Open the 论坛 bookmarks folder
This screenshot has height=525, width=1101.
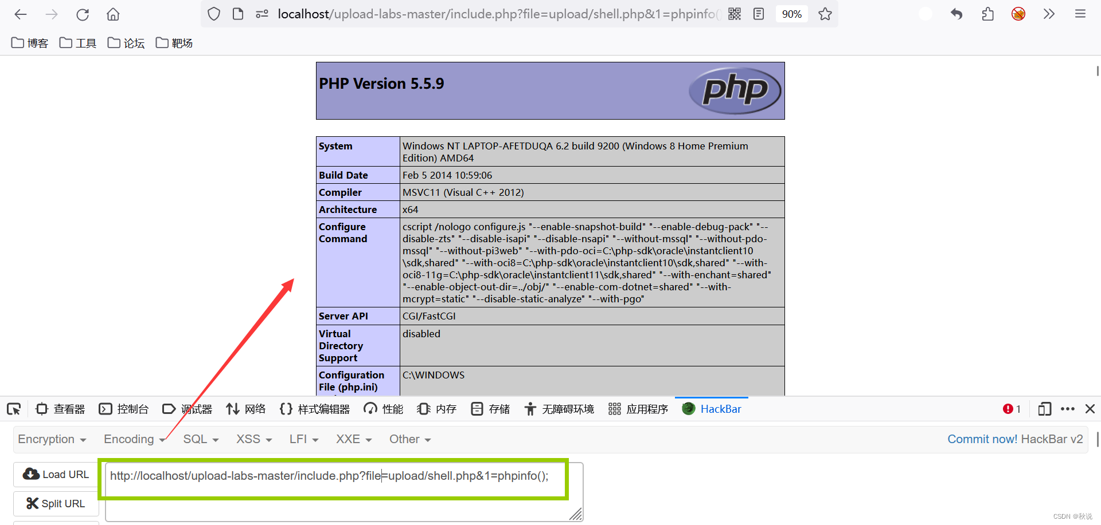tap(126, 43)
